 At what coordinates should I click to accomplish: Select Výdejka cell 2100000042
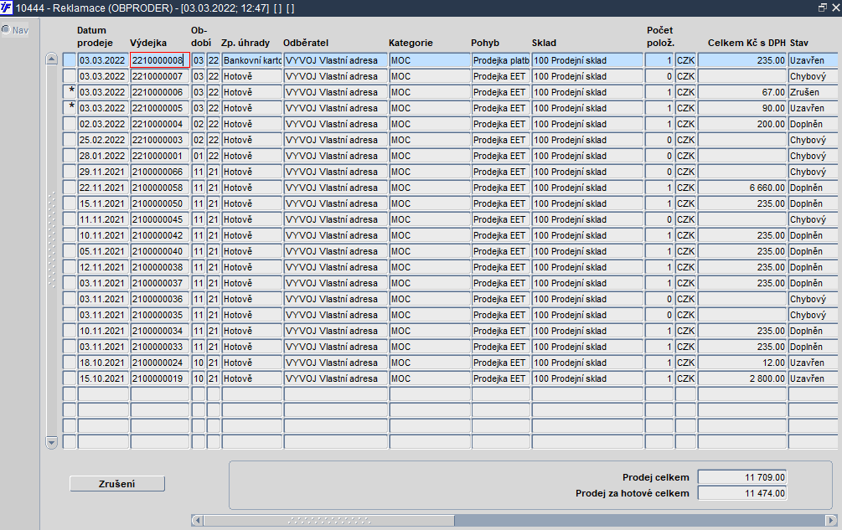coord(159,235)
